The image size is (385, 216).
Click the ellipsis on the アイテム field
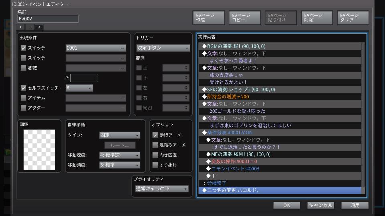tap(122, 98)
